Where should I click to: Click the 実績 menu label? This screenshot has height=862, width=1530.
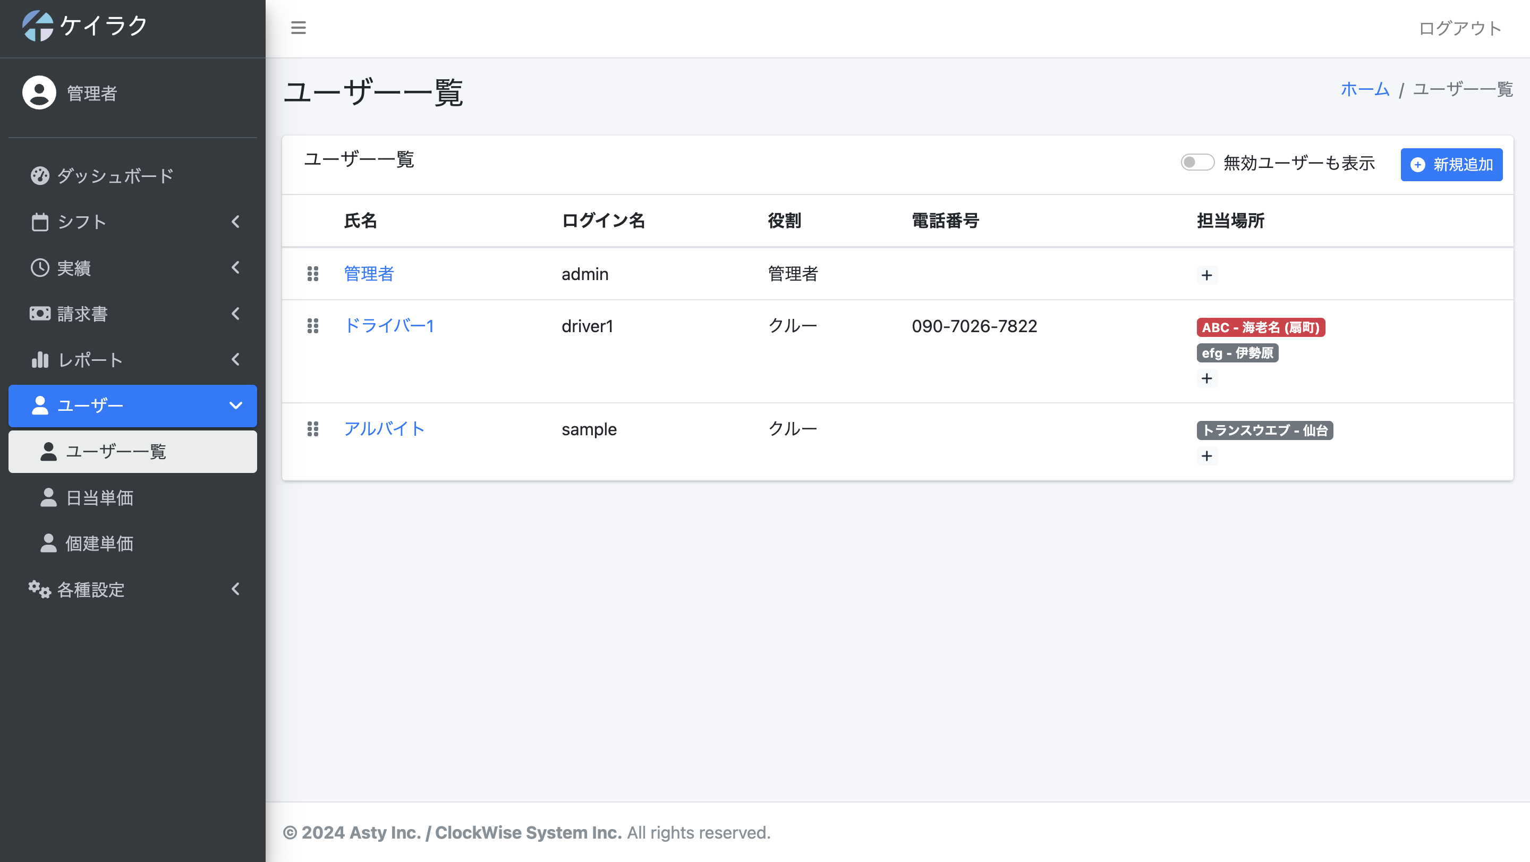pos(74,268)
